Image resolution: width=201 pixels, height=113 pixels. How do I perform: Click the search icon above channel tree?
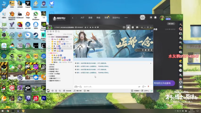tap(59, 31)
